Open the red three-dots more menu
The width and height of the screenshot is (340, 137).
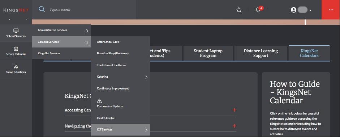pyautogui.click(x=331, y=10)
